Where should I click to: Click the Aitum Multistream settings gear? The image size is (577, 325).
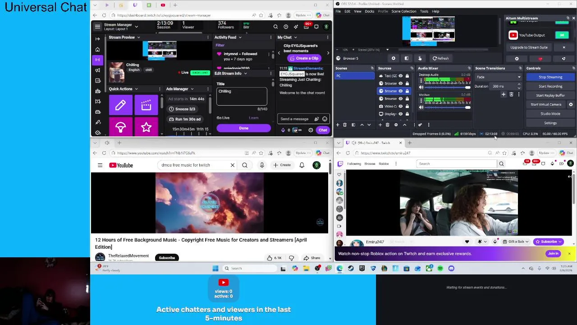coord(517,59)
